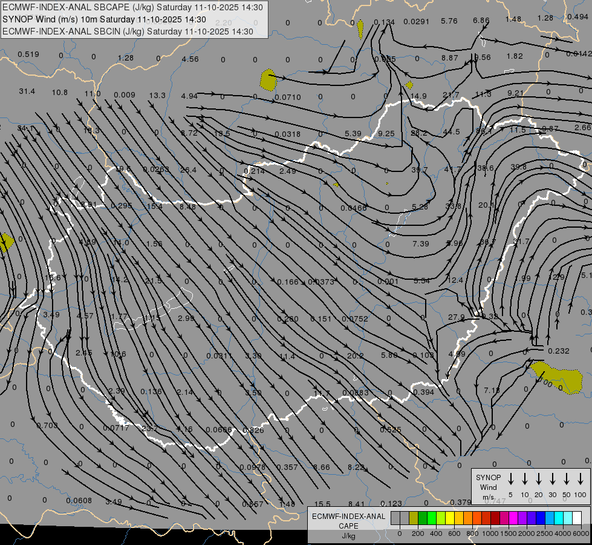Viewport: 592px width, 545px height.
Task: Pick the 100 m/s wind arrow symbol
Action: 581,479
